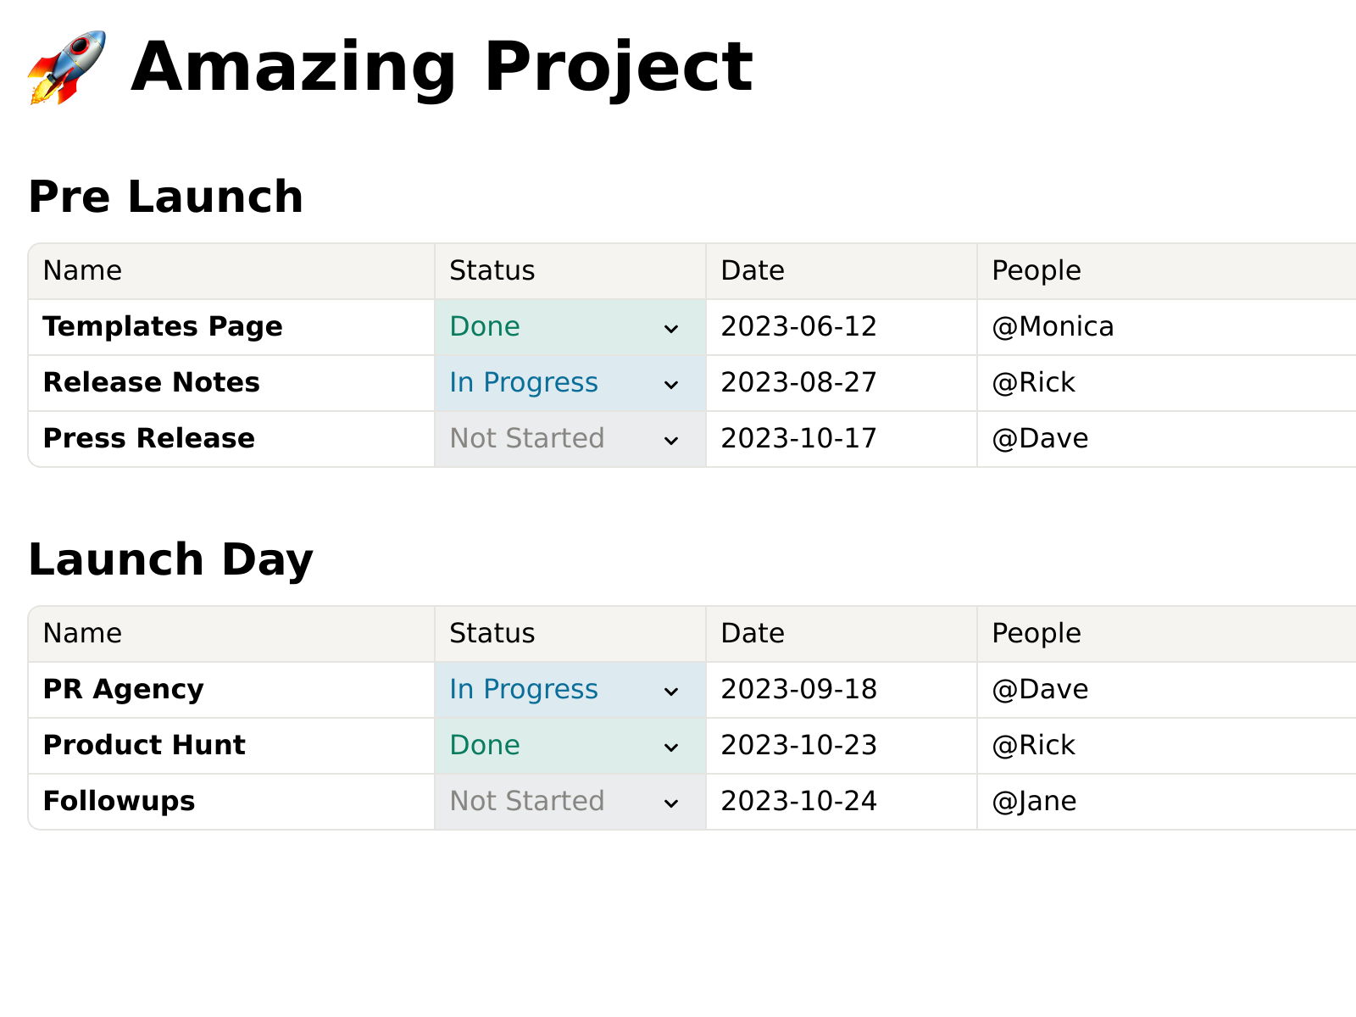
Task: Open status dropdown for Templates Page
Action: pyautogui.click(x=570, y=327)
